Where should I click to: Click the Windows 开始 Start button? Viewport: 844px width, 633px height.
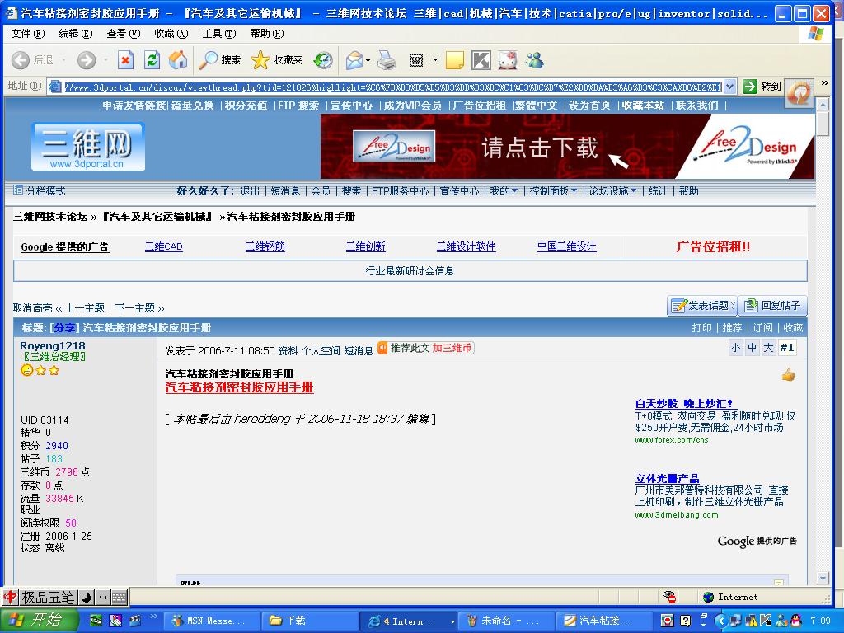(x=40, y=620)
